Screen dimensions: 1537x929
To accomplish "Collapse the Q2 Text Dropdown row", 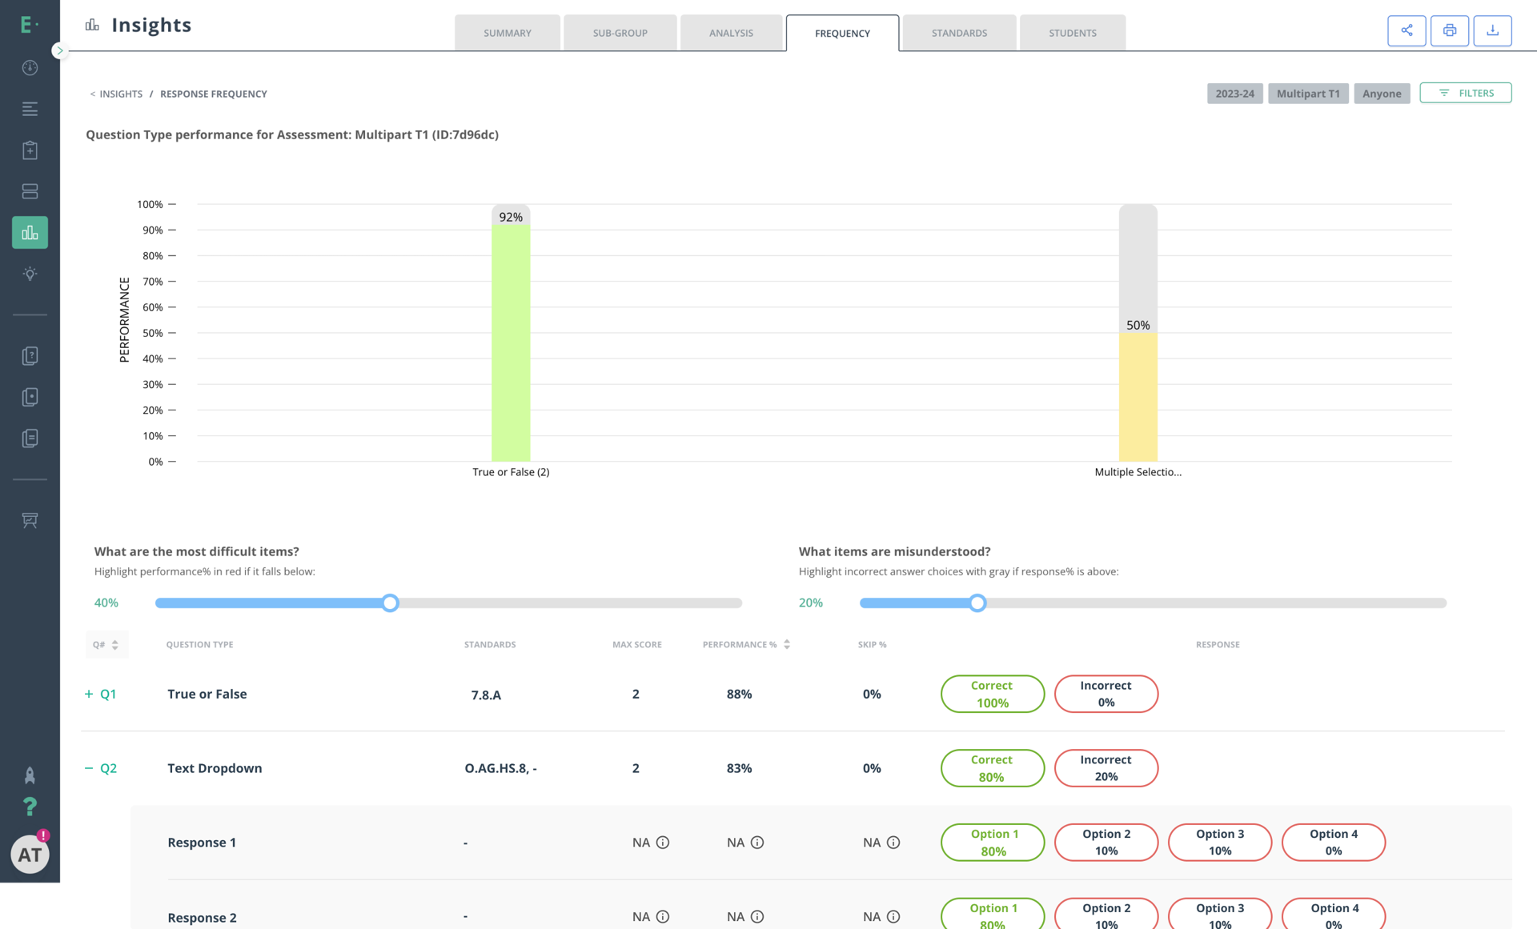I will click(89, 768).
